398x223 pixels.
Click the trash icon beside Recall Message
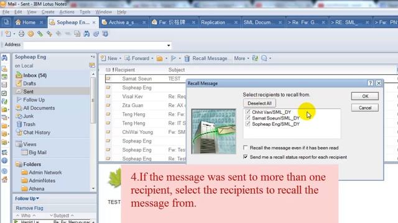click(x=187, y=58)
